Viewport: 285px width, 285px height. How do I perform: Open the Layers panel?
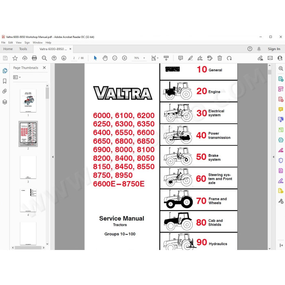click(x=5, y=102)
